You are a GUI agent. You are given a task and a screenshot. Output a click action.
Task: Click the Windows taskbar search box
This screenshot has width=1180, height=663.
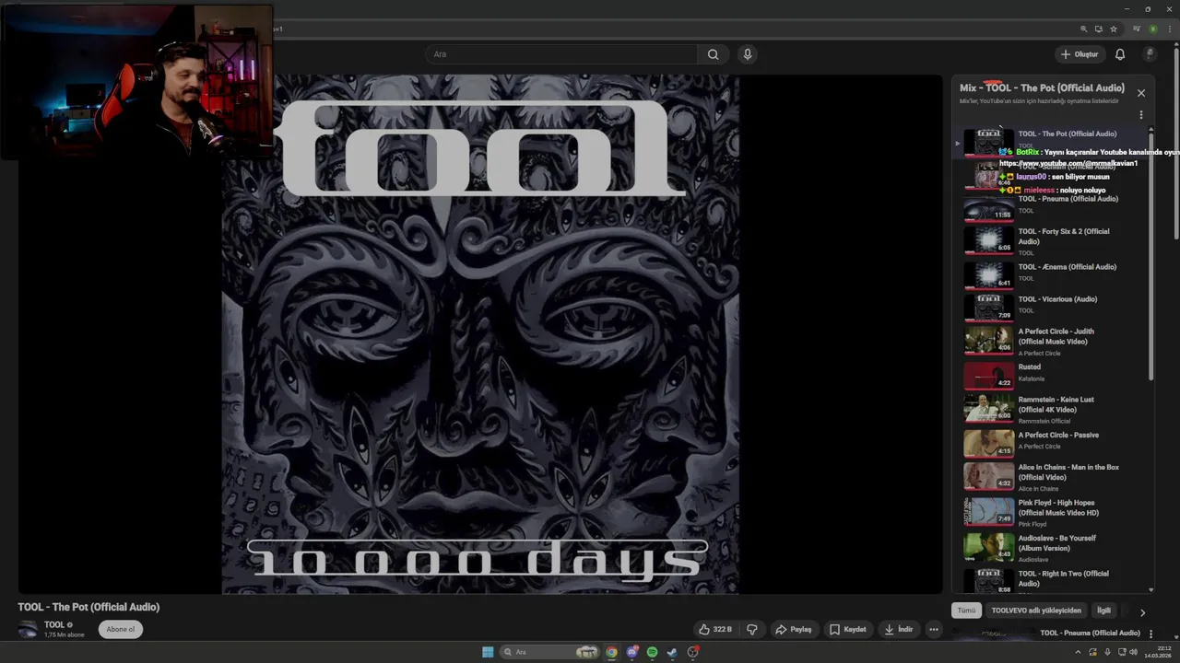549,652
